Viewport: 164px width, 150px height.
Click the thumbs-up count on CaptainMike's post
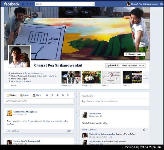point(69,131)
